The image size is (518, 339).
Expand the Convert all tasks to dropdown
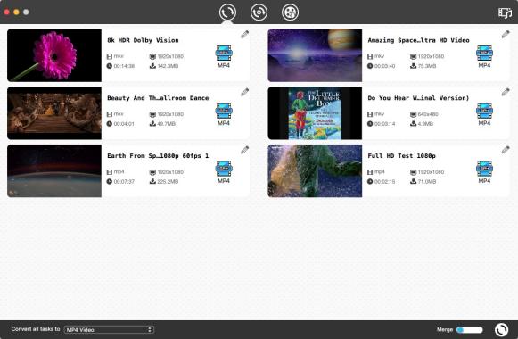pos(109,329)
